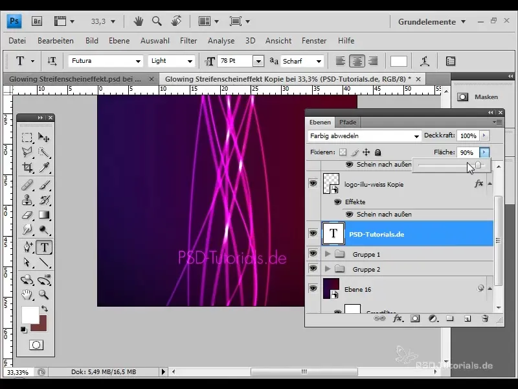518x389 pixels.
Task: Select the Brush tool
Action: tap(43, 185)
